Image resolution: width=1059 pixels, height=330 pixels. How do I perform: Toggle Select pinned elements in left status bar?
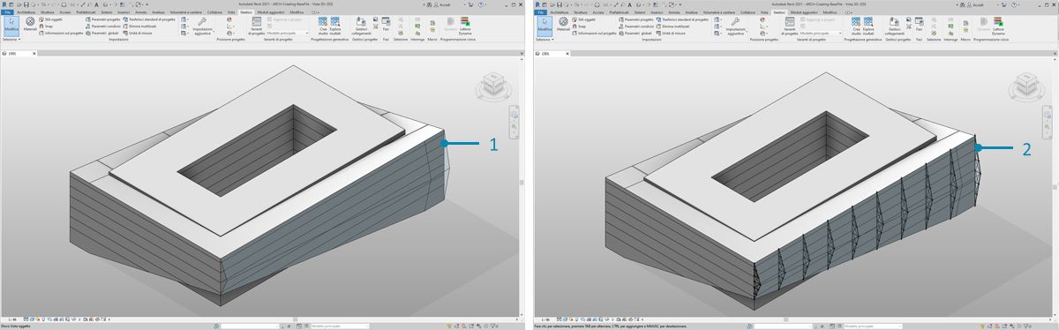[x=463, y=326]
